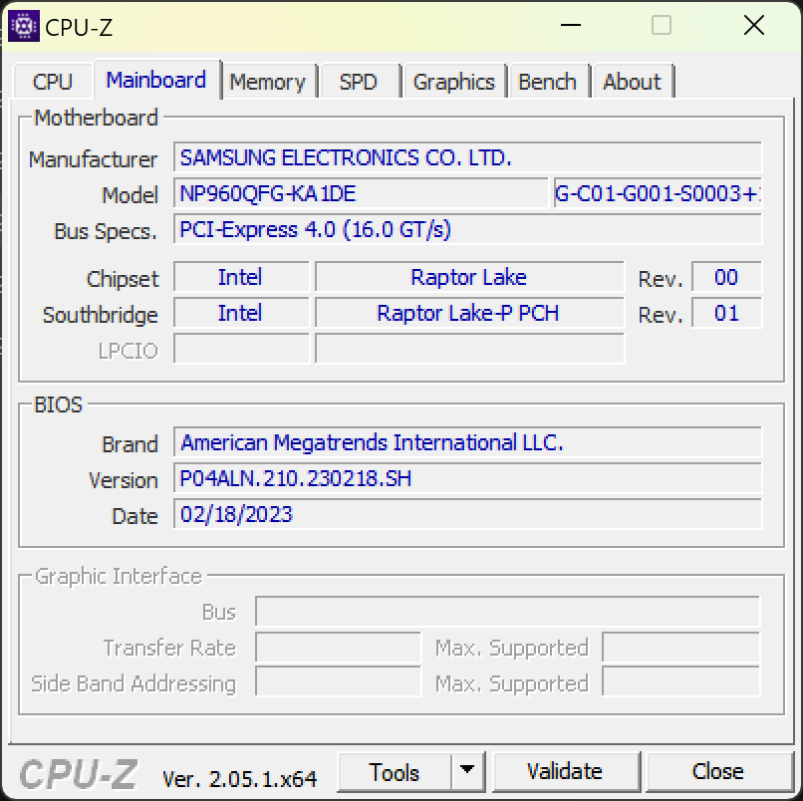
Task: Click the Southbridge Rev. 01 value
Action: click(726, 313)
